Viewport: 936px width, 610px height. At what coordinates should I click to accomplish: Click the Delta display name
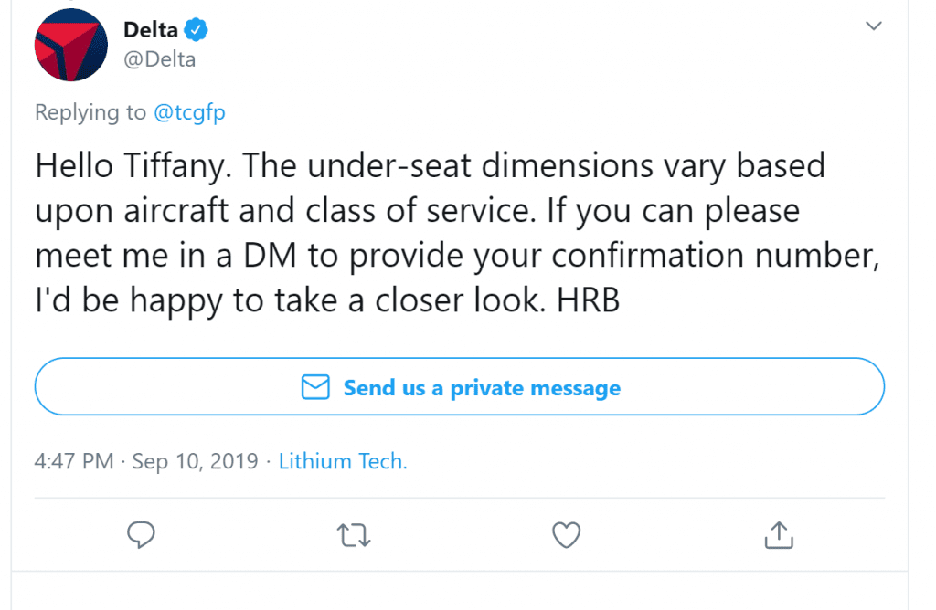click(x=151, y=29)
